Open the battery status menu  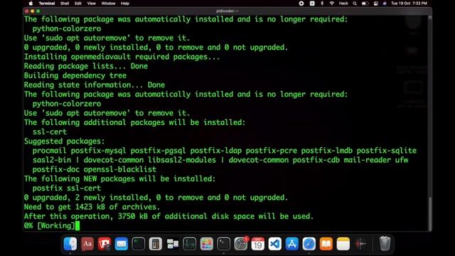pos(365,4)
